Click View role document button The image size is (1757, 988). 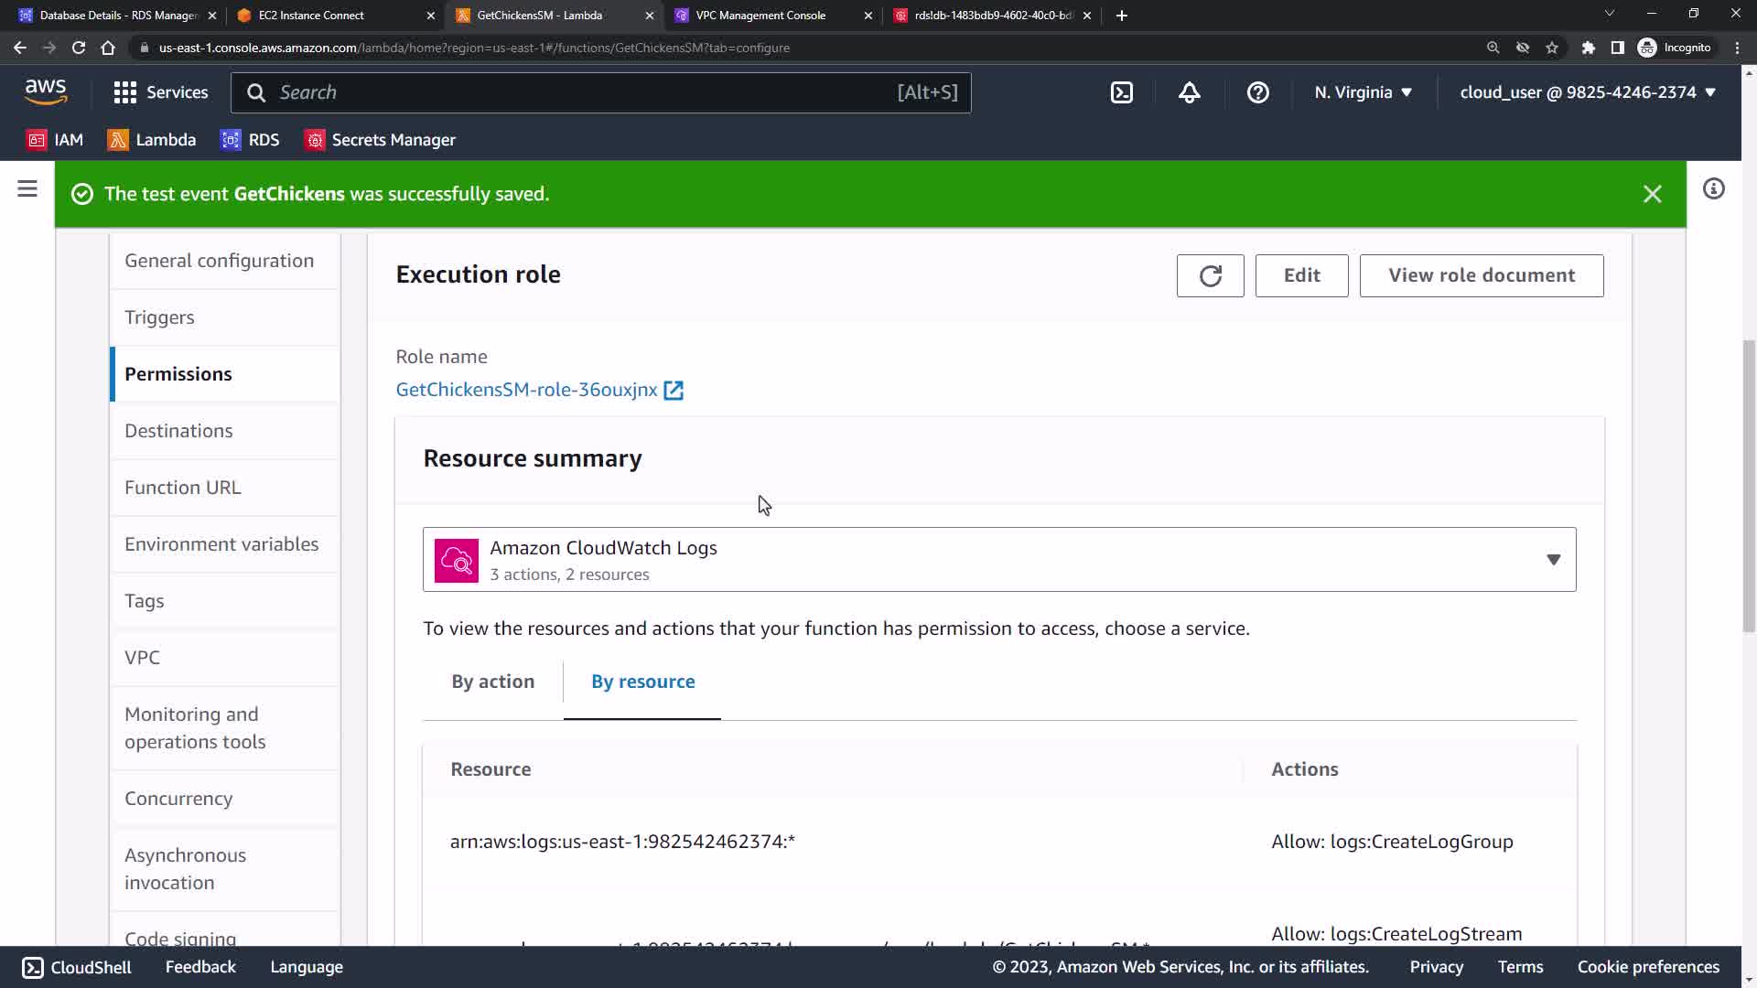click(x=1481, y=275)
